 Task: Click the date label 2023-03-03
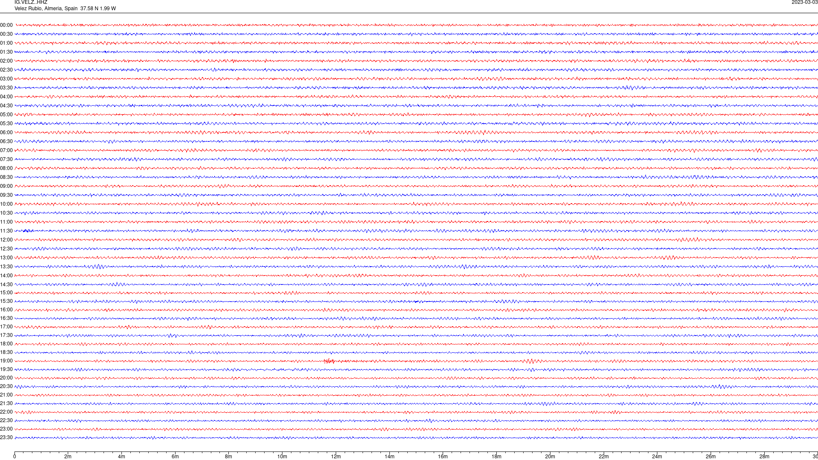tap(804, 3)
